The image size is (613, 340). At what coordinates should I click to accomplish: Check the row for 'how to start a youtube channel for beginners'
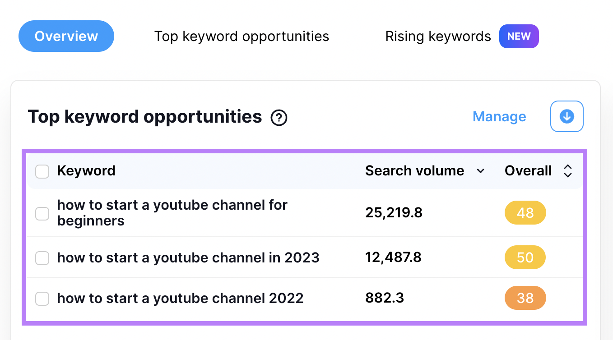point(42,213)
